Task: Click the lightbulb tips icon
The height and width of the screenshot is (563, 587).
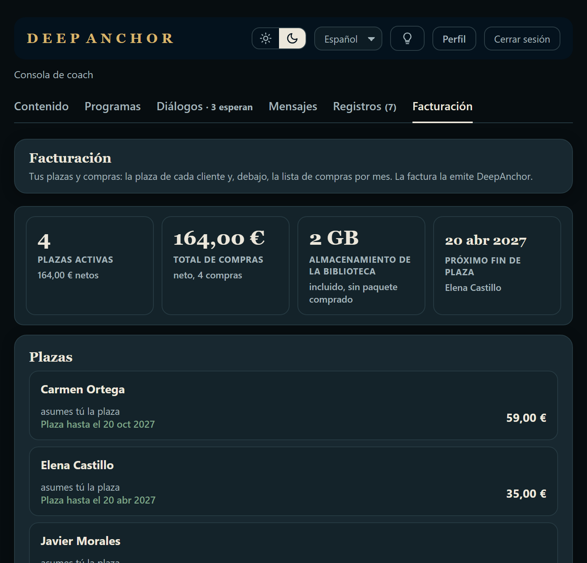Action: [407, 38]
